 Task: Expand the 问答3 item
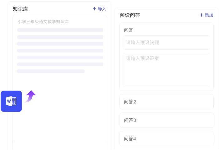[x=167, y=120]
